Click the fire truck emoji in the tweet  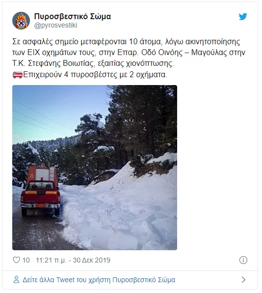(18, 75)
